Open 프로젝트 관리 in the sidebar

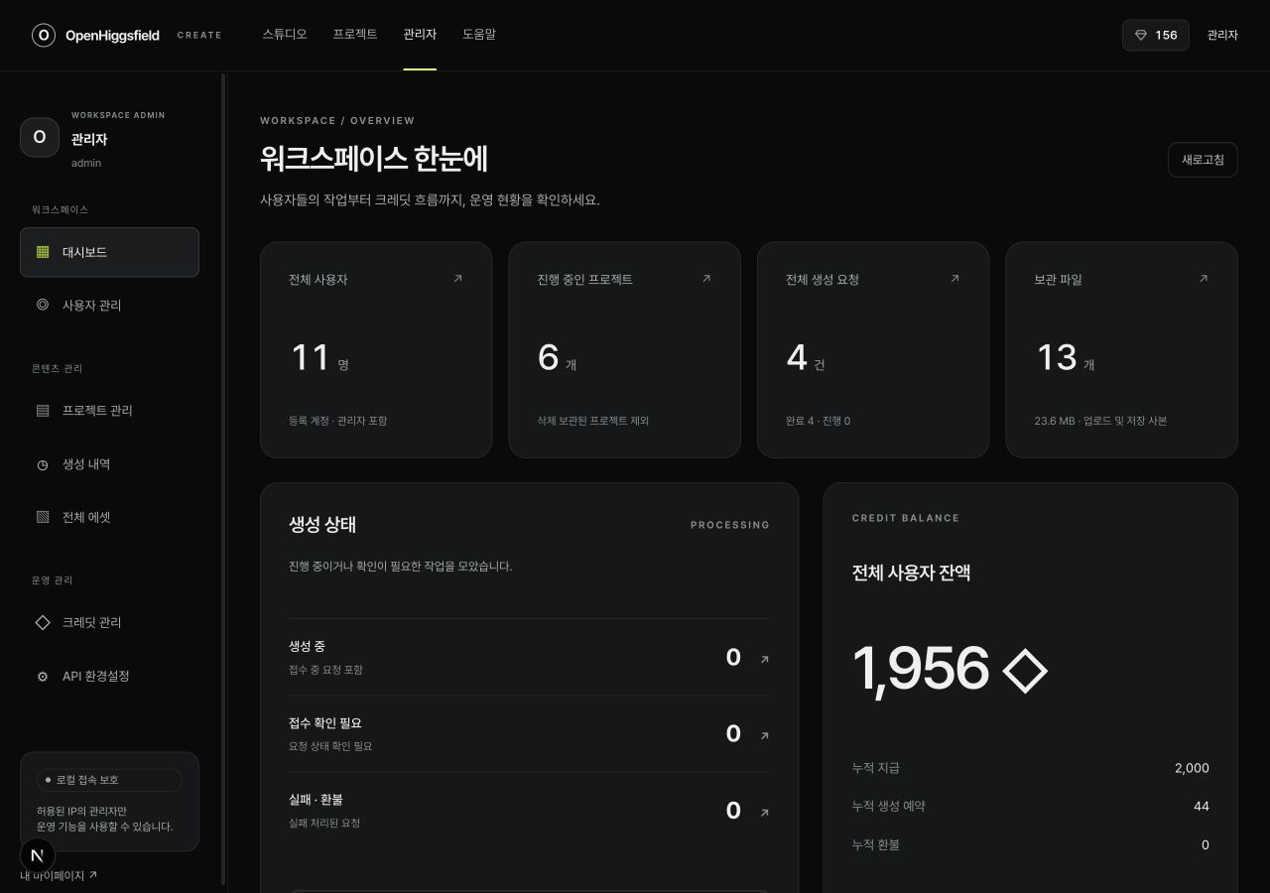coord(109,410)
